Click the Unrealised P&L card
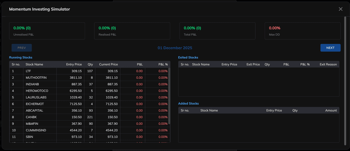 (47, 31)
